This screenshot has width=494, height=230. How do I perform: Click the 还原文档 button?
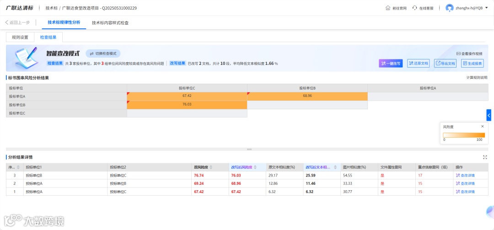pos(419,63)
